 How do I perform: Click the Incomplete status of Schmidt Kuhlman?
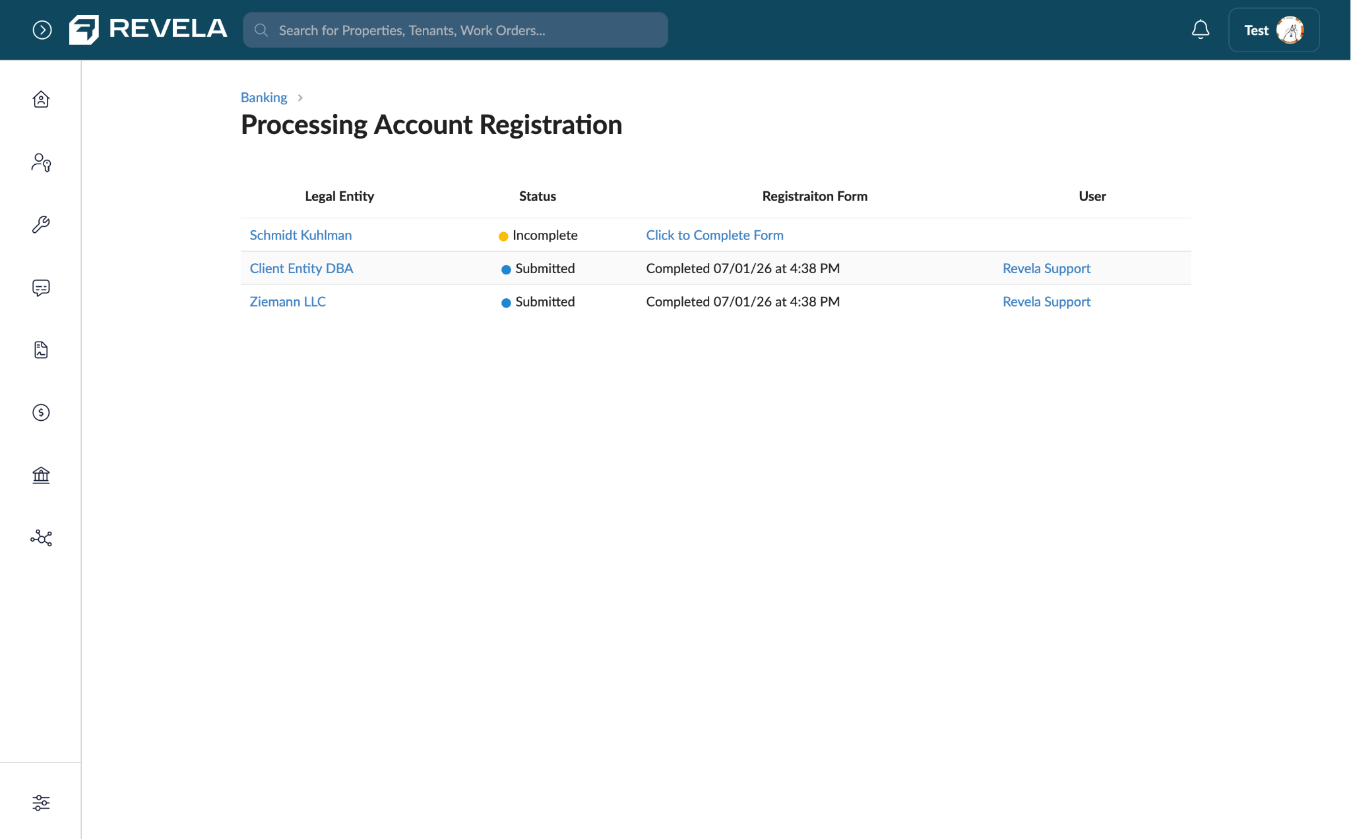[538, 235]
